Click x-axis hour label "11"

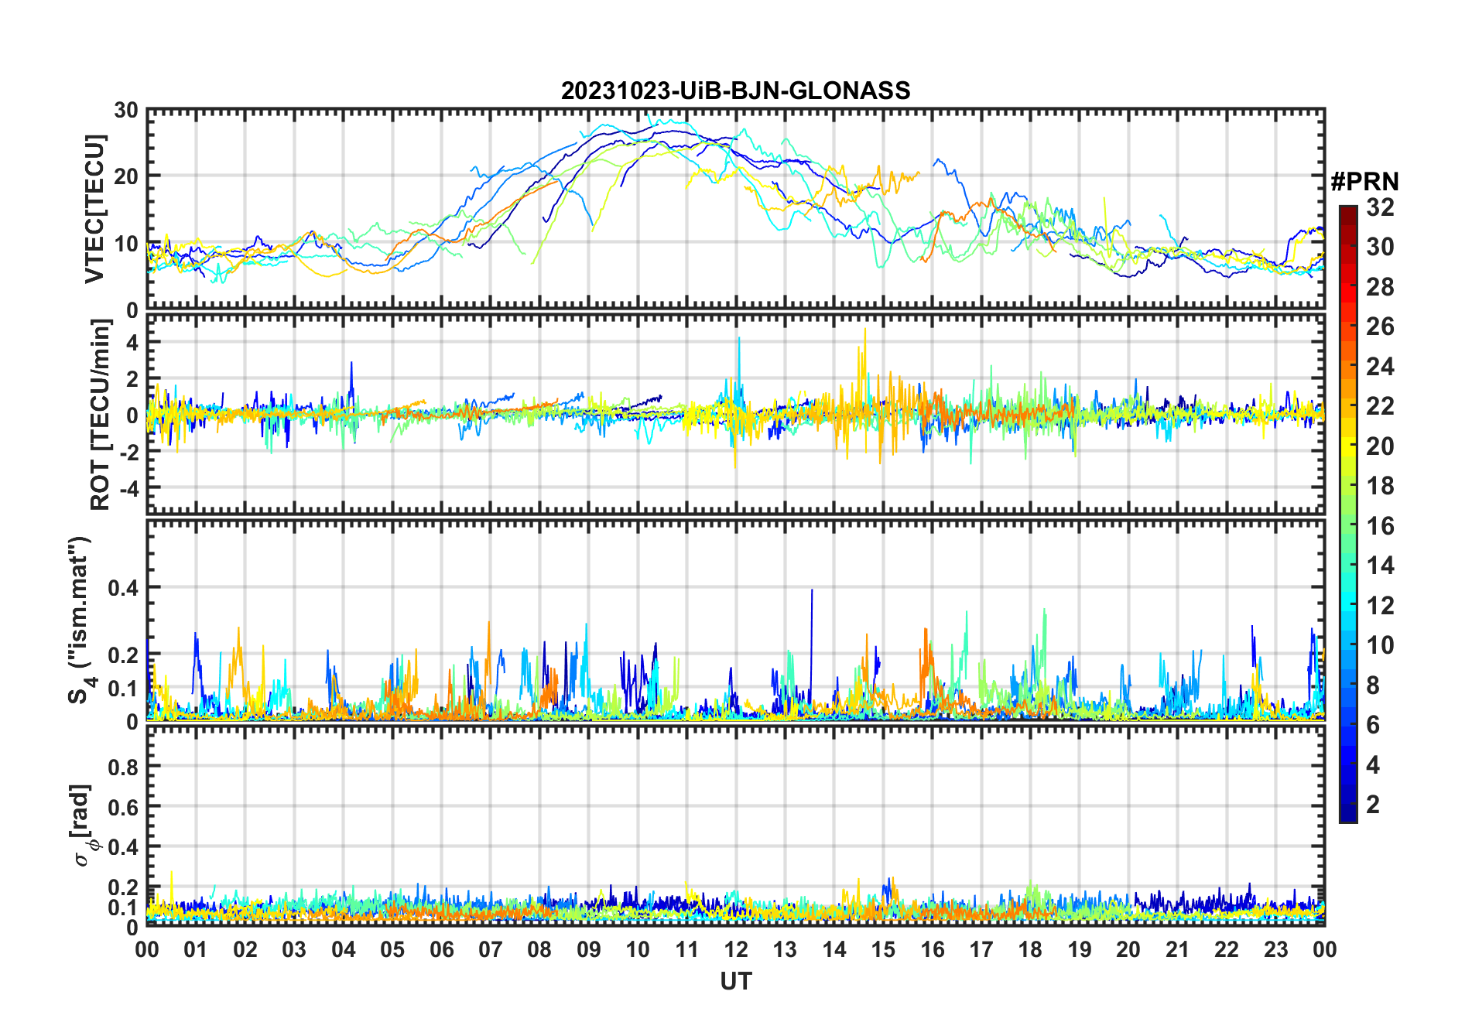[687, 949]
